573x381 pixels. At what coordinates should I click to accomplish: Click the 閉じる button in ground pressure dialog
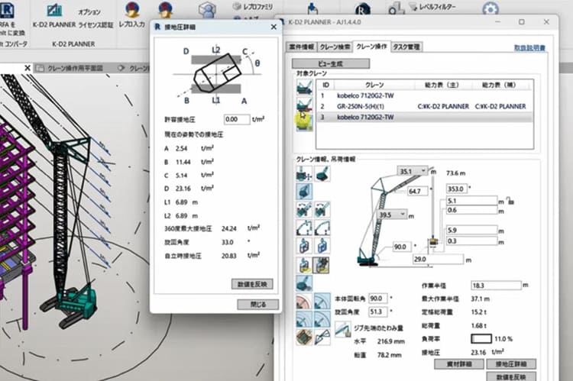[257, 304]
